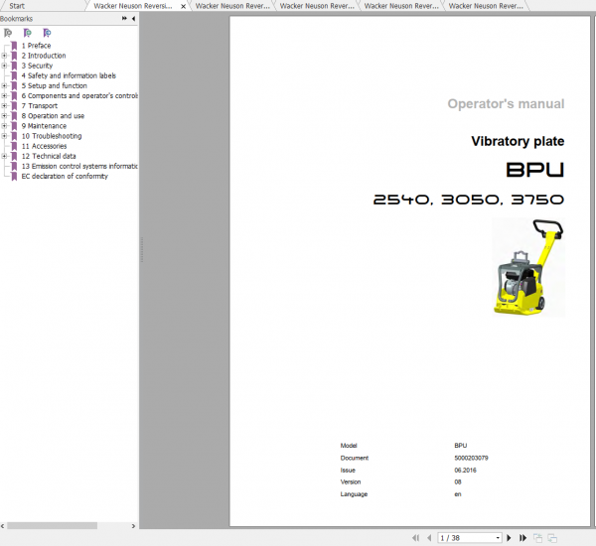Switch to the fourth Wacker Neuson tab
596x546 pixels.
click(x=401, y=6)
